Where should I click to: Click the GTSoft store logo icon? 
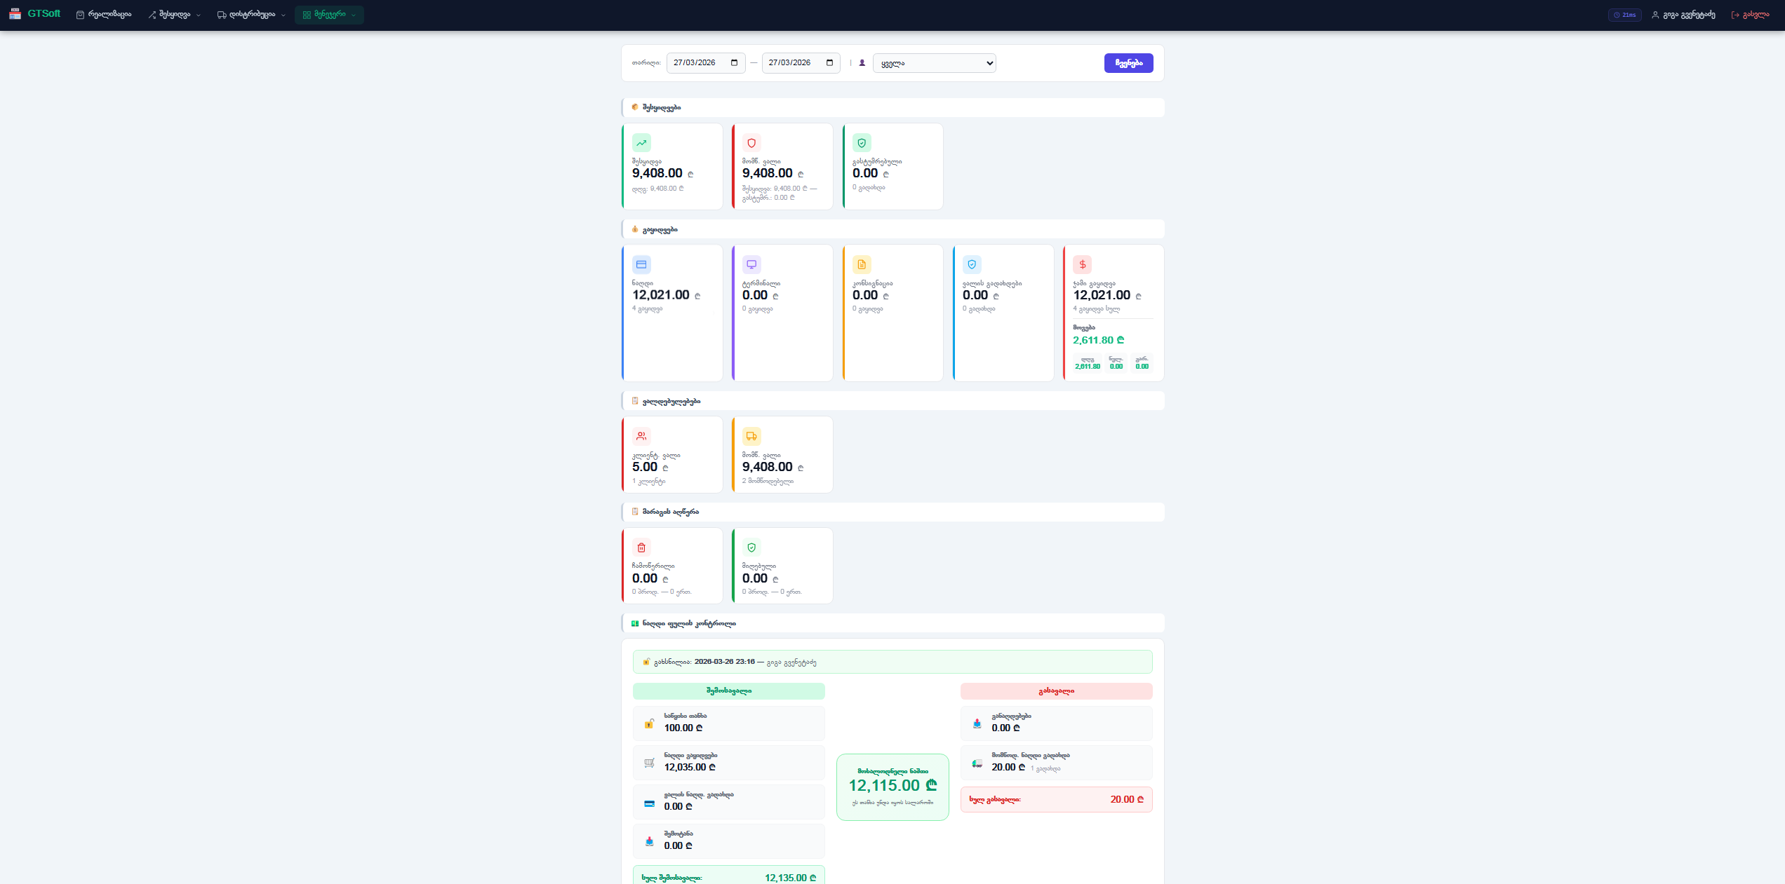click(15, 14)
